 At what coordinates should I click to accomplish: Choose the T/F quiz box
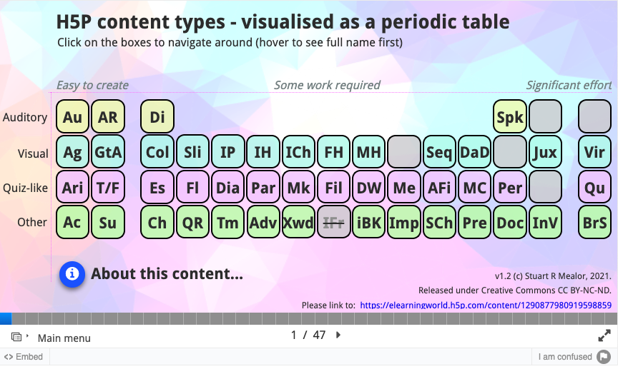click(107, 187)
